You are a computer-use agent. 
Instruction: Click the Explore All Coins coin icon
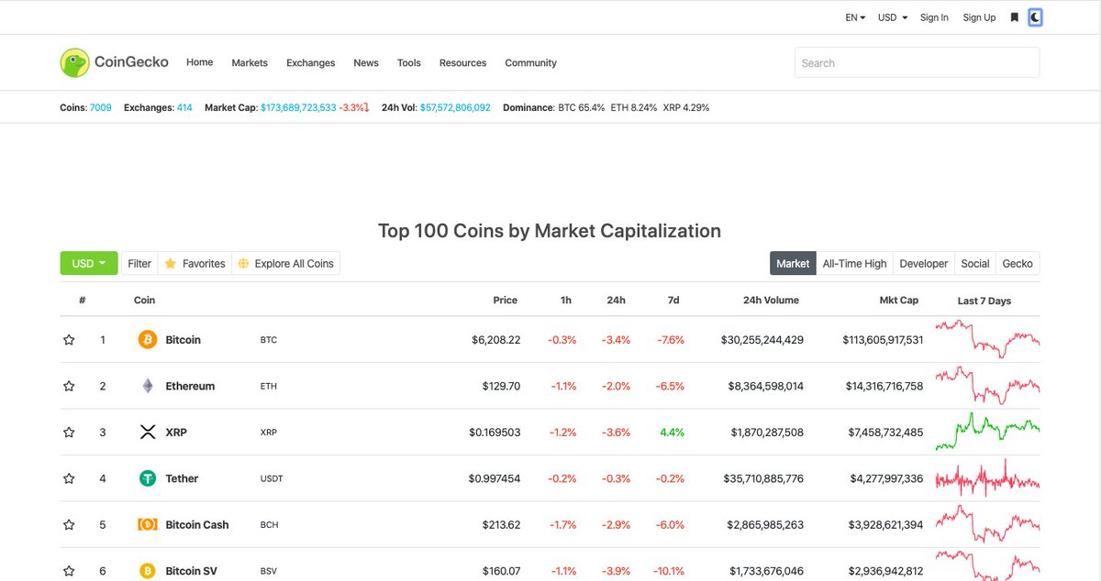click(x=243, y=264)
